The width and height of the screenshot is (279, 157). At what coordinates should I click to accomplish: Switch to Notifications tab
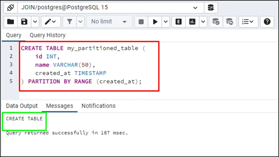[x=98, y=106]
